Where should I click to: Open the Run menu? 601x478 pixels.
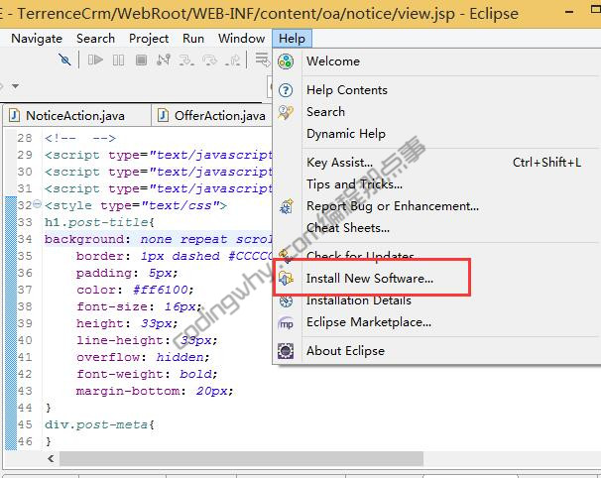193,39
